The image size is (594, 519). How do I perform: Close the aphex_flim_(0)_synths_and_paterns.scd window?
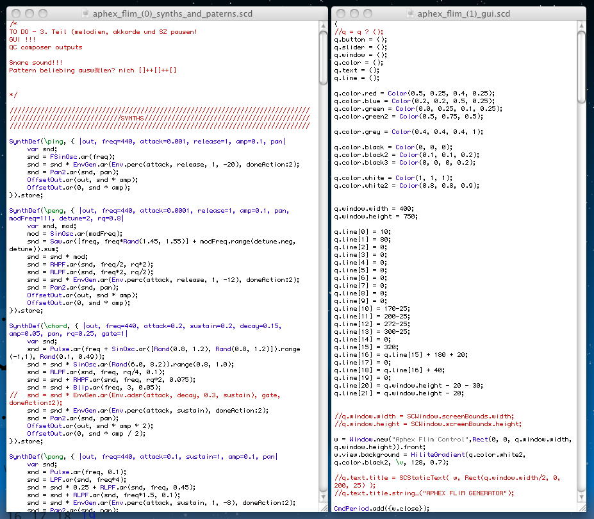pyautogui.click(x=15, y=13)
